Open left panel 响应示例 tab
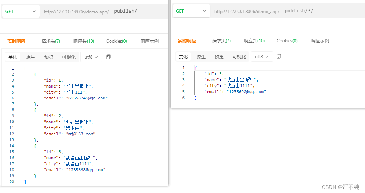This screenshot has height=193, width=365. pyautogui.click(x=150, y=41)
